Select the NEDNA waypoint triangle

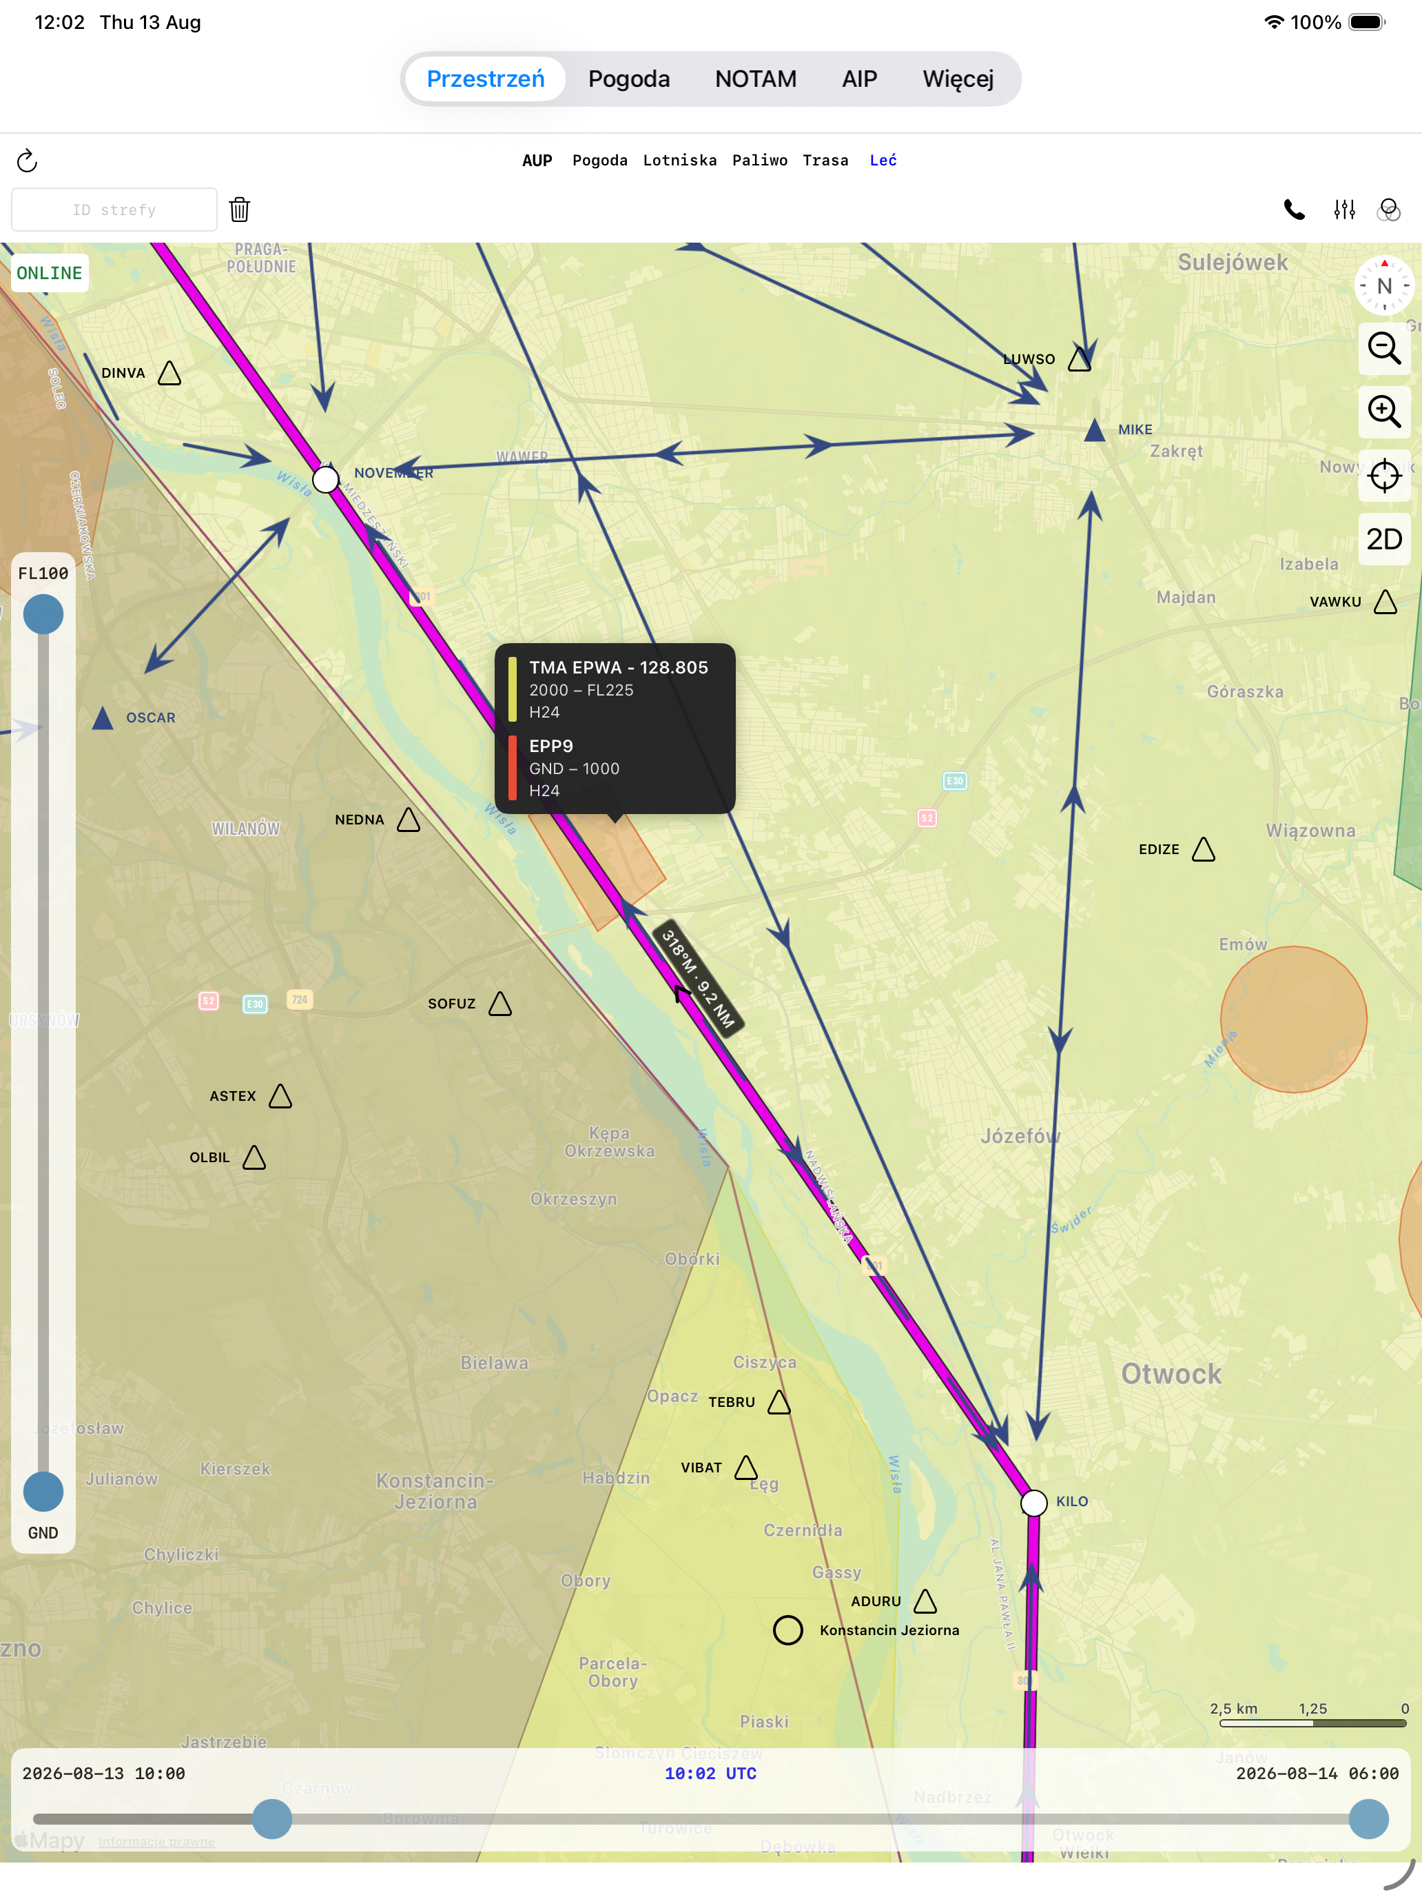tap(409, 820)
